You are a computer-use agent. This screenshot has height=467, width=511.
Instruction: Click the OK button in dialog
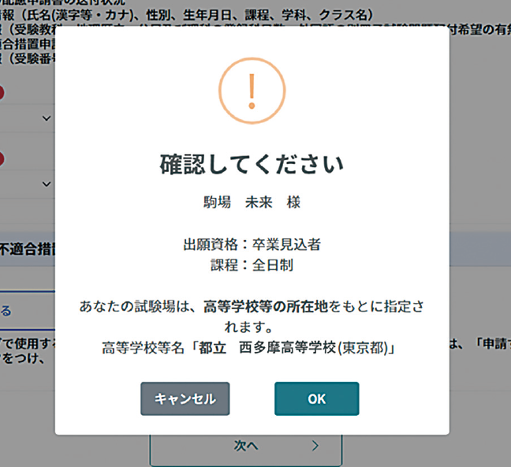click(x=317, y=398)
